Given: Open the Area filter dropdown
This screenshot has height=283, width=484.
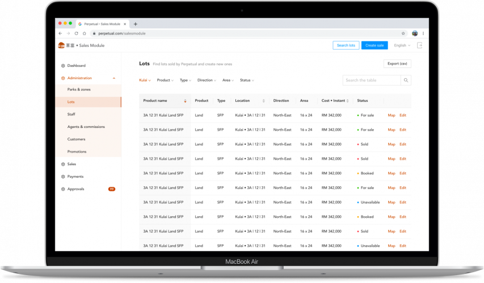Looking at the screenshot, I should (x=228, y=80).
